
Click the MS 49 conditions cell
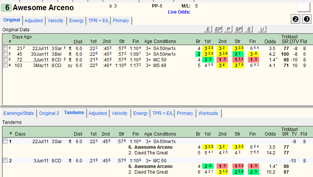(x=160, y=65)
